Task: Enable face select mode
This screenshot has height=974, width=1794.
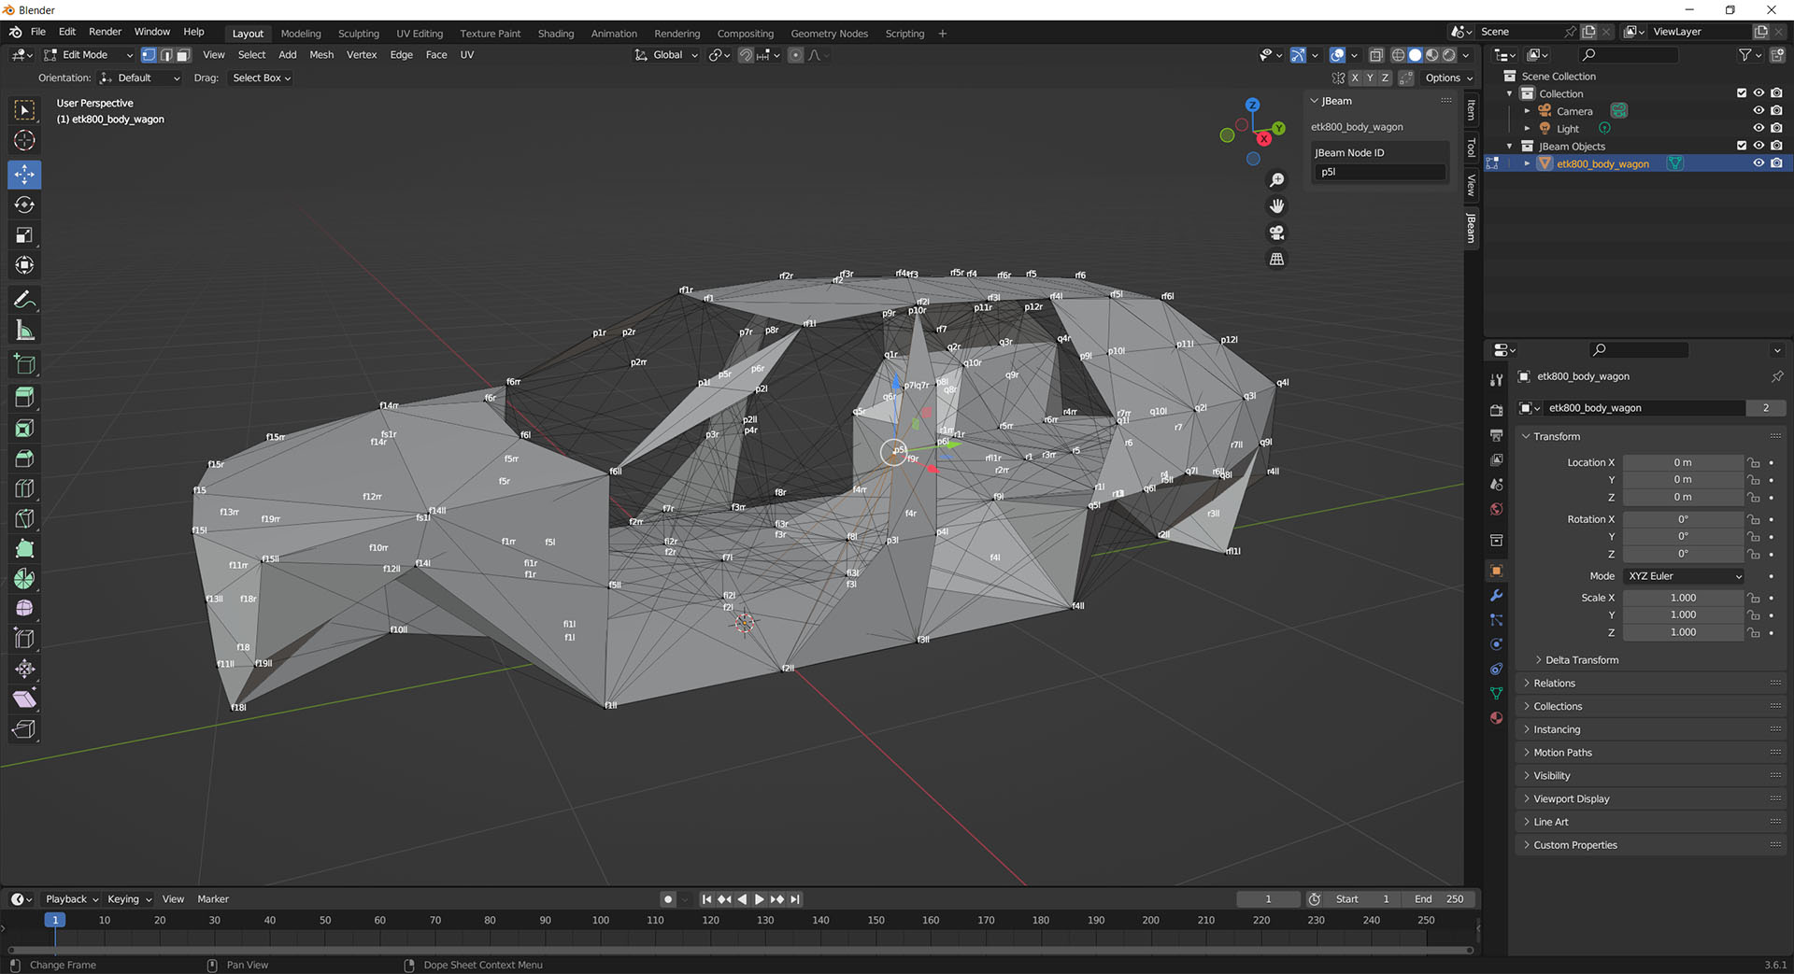Action: 183,55
